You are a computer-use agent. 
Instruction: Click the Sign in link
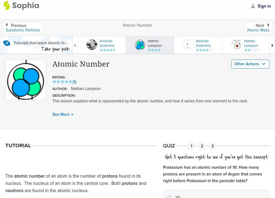point(264,6)
